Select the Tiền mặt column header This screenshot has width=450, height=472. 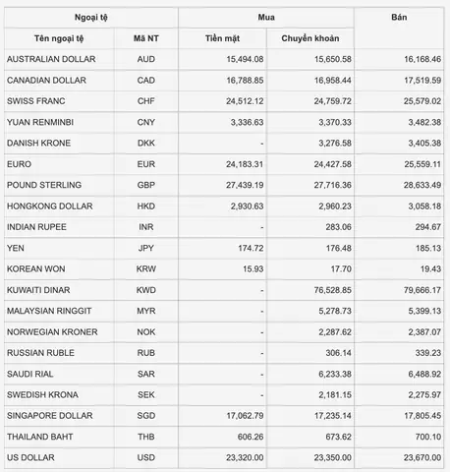[222, 38]
